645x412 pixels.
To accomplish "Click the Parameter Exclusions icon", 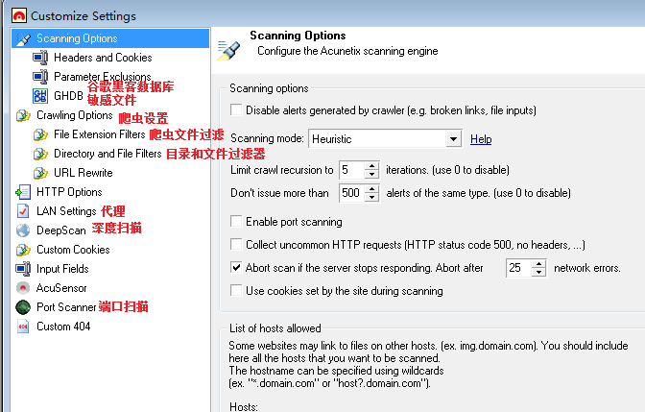I will pyautogui.click(x=40, y=77).
